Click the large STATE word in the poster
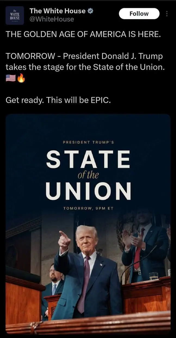The height and width of the screenshot is (338, 176). pos(88,160)
